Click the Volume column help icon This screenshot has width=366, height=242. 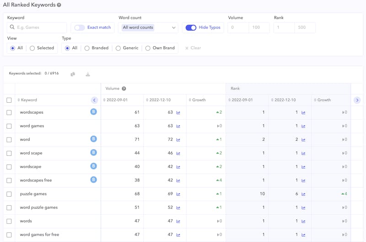[124, 88]
